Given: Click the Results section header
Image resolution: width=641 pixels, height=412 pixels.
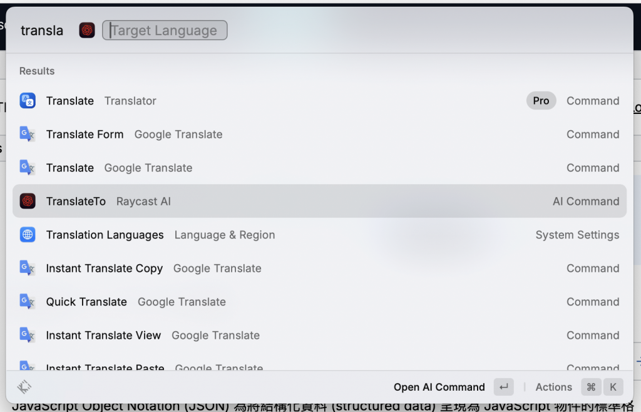Looking at the screenshot, I should [37, 71].
